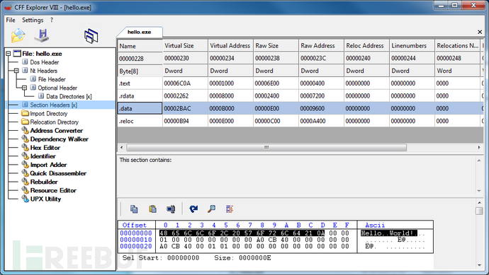The image size is (489, 275).
Task: Sort by Reloc Address column header
Action: click(367, 45)
